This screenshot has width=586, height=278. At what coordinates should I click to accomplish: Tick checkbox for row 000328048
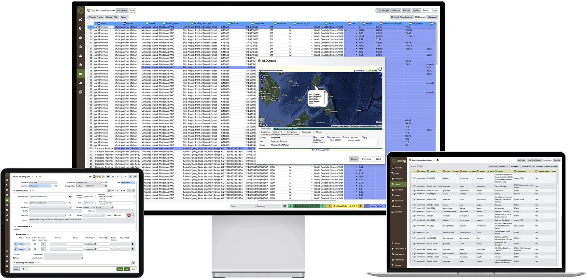pos(412,178)
